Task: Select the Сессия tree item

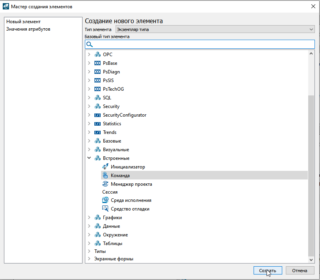Action: (110, 192)
